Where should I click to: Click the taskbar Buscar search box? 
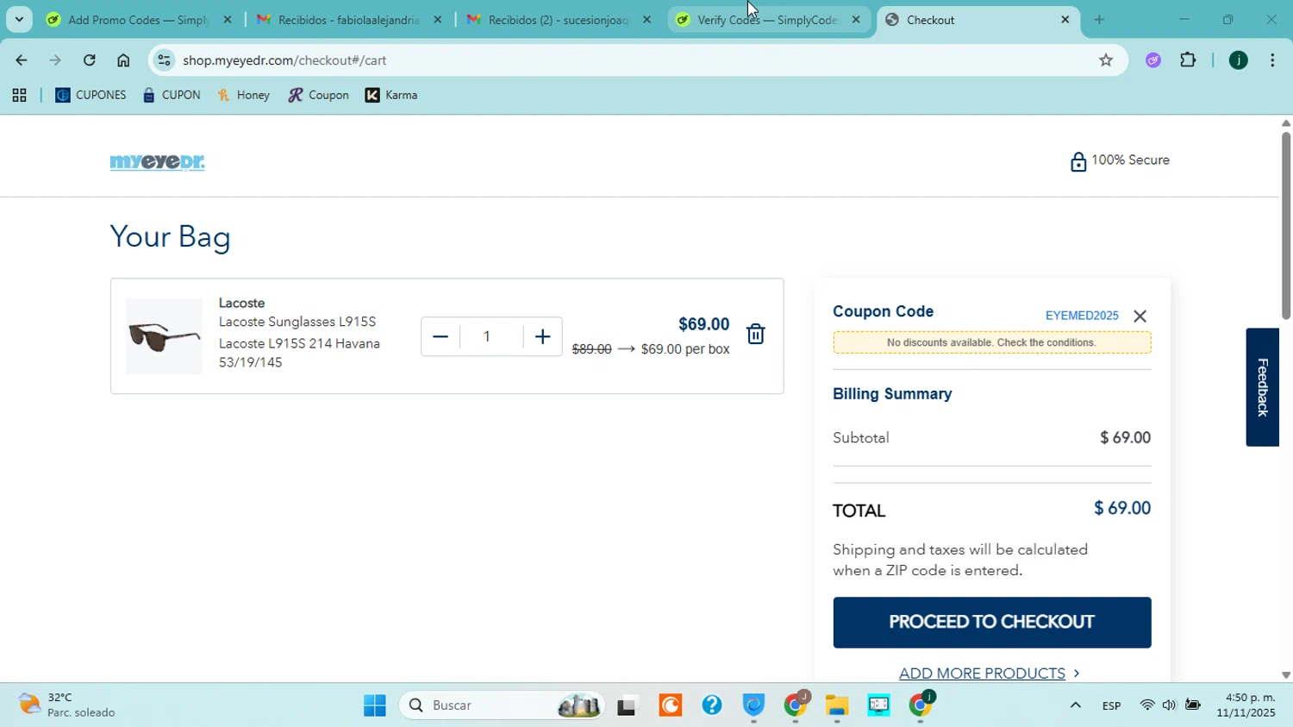coord(503,706)
